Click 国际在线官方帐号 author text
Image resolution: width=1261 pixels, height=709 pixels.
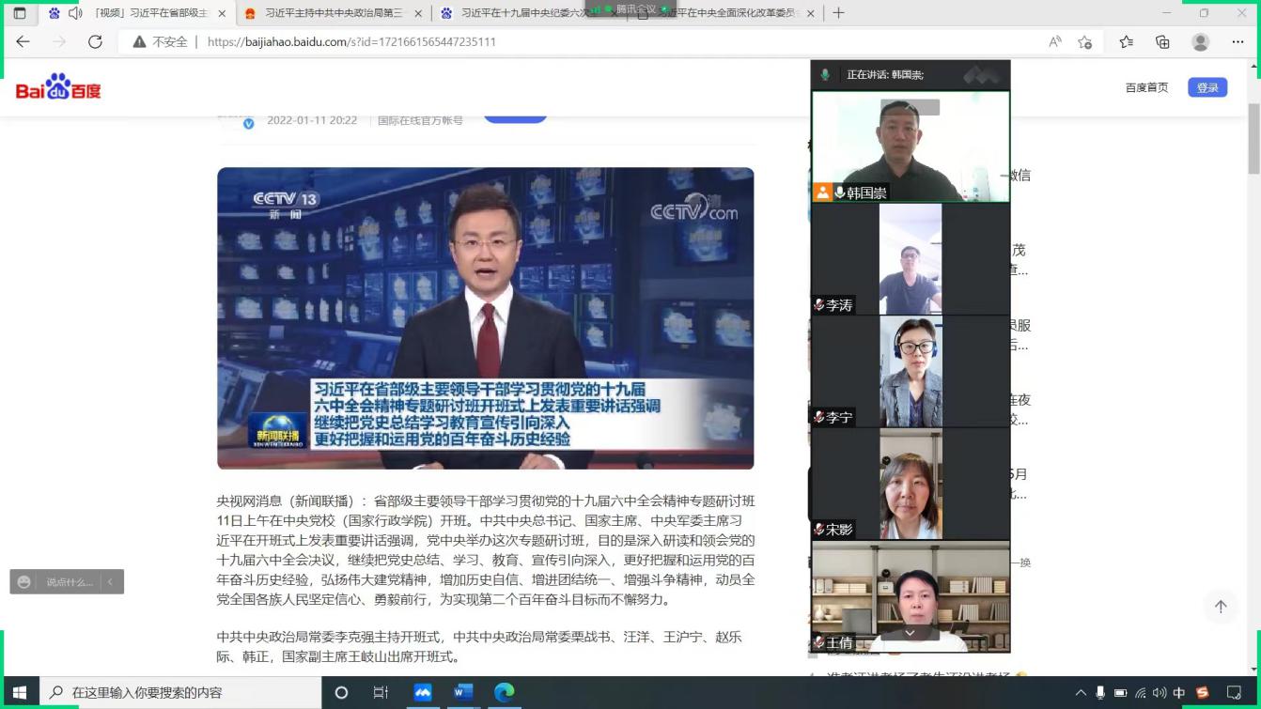click(x=420, y=120)
